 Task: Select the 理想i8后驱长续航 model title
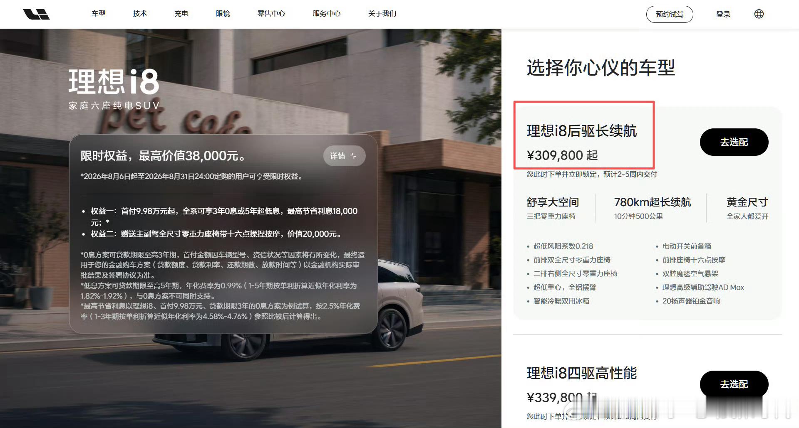[x=582, y=131]
